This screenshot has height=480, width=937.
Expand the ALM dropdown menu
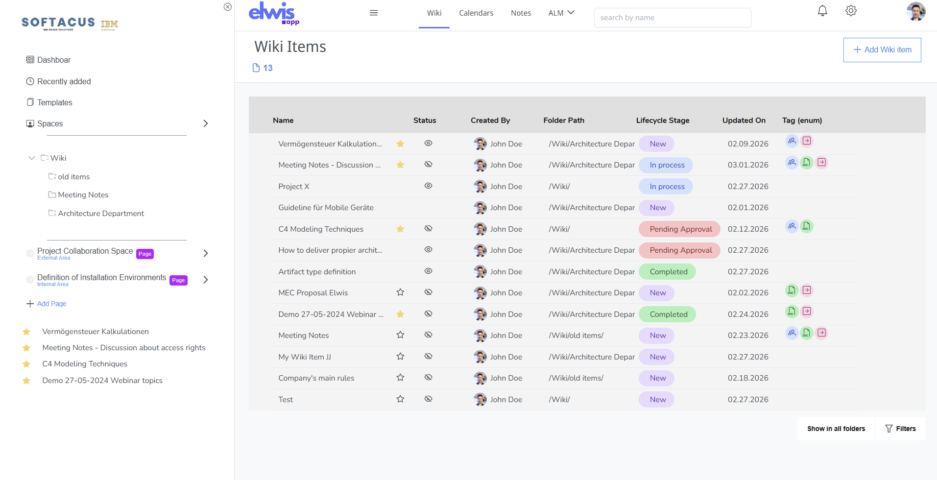(561, 13)
